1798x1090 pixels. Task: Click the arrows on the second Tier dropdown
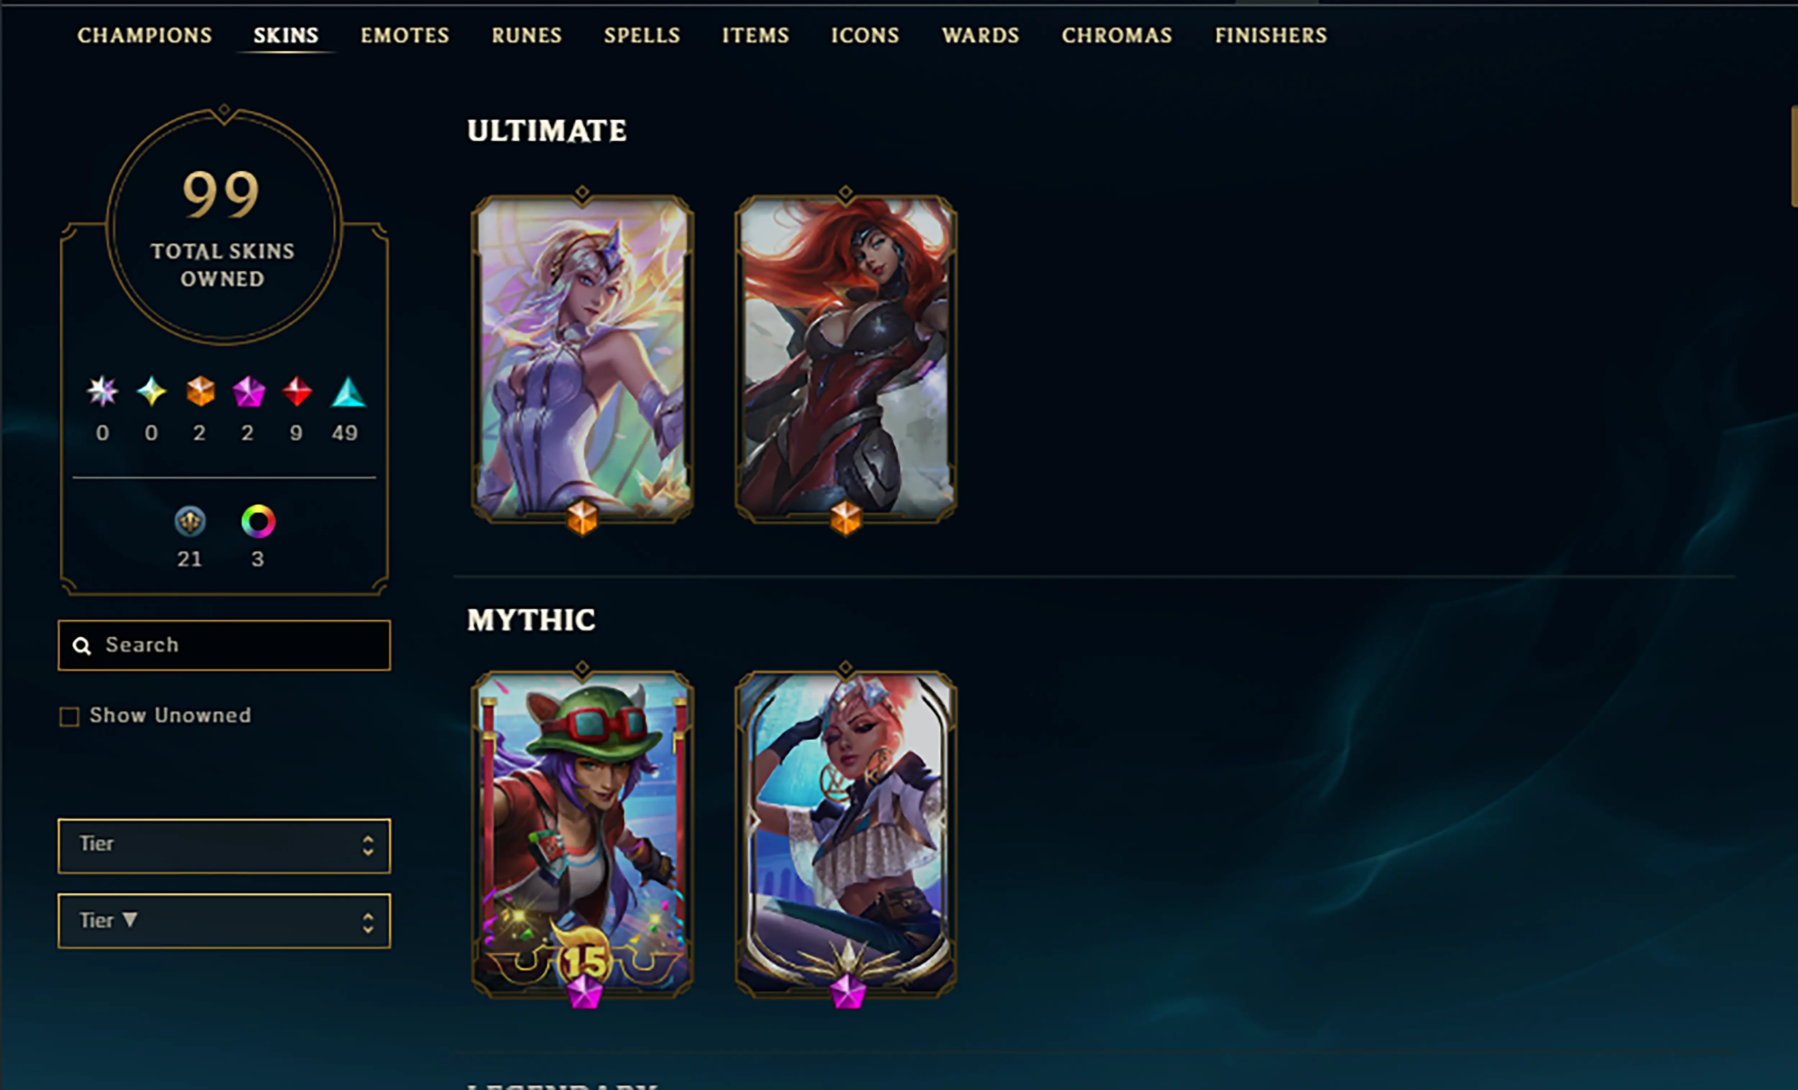pos(368,923)
